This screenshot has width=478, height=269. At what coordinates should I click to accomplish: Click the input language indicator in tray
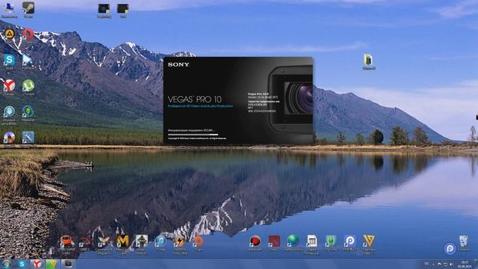click(426, 264)
